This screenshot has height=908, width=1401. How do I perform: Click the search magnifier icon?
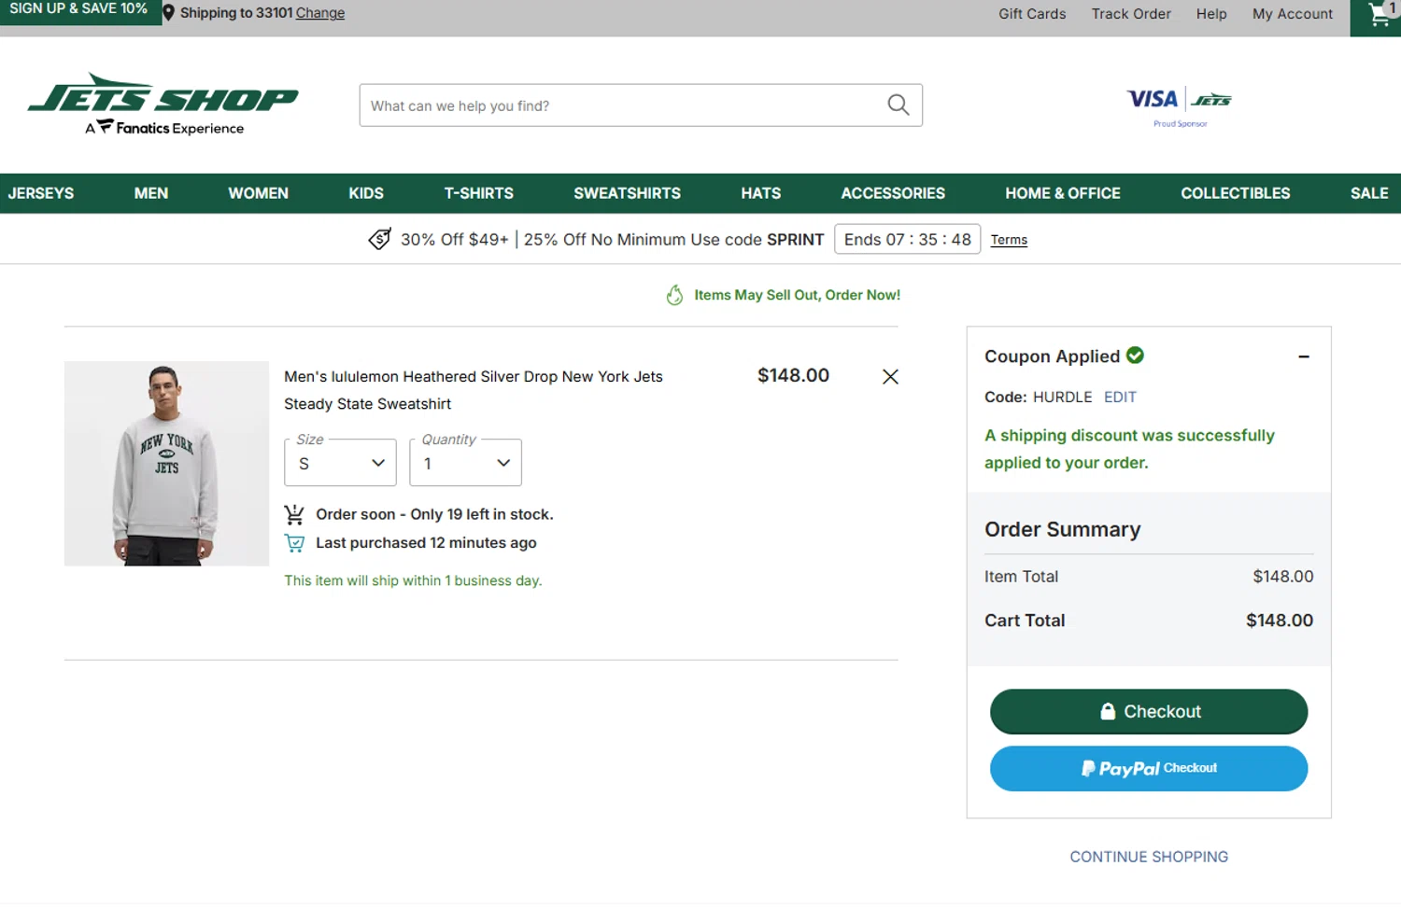click(x=898, y=105)
